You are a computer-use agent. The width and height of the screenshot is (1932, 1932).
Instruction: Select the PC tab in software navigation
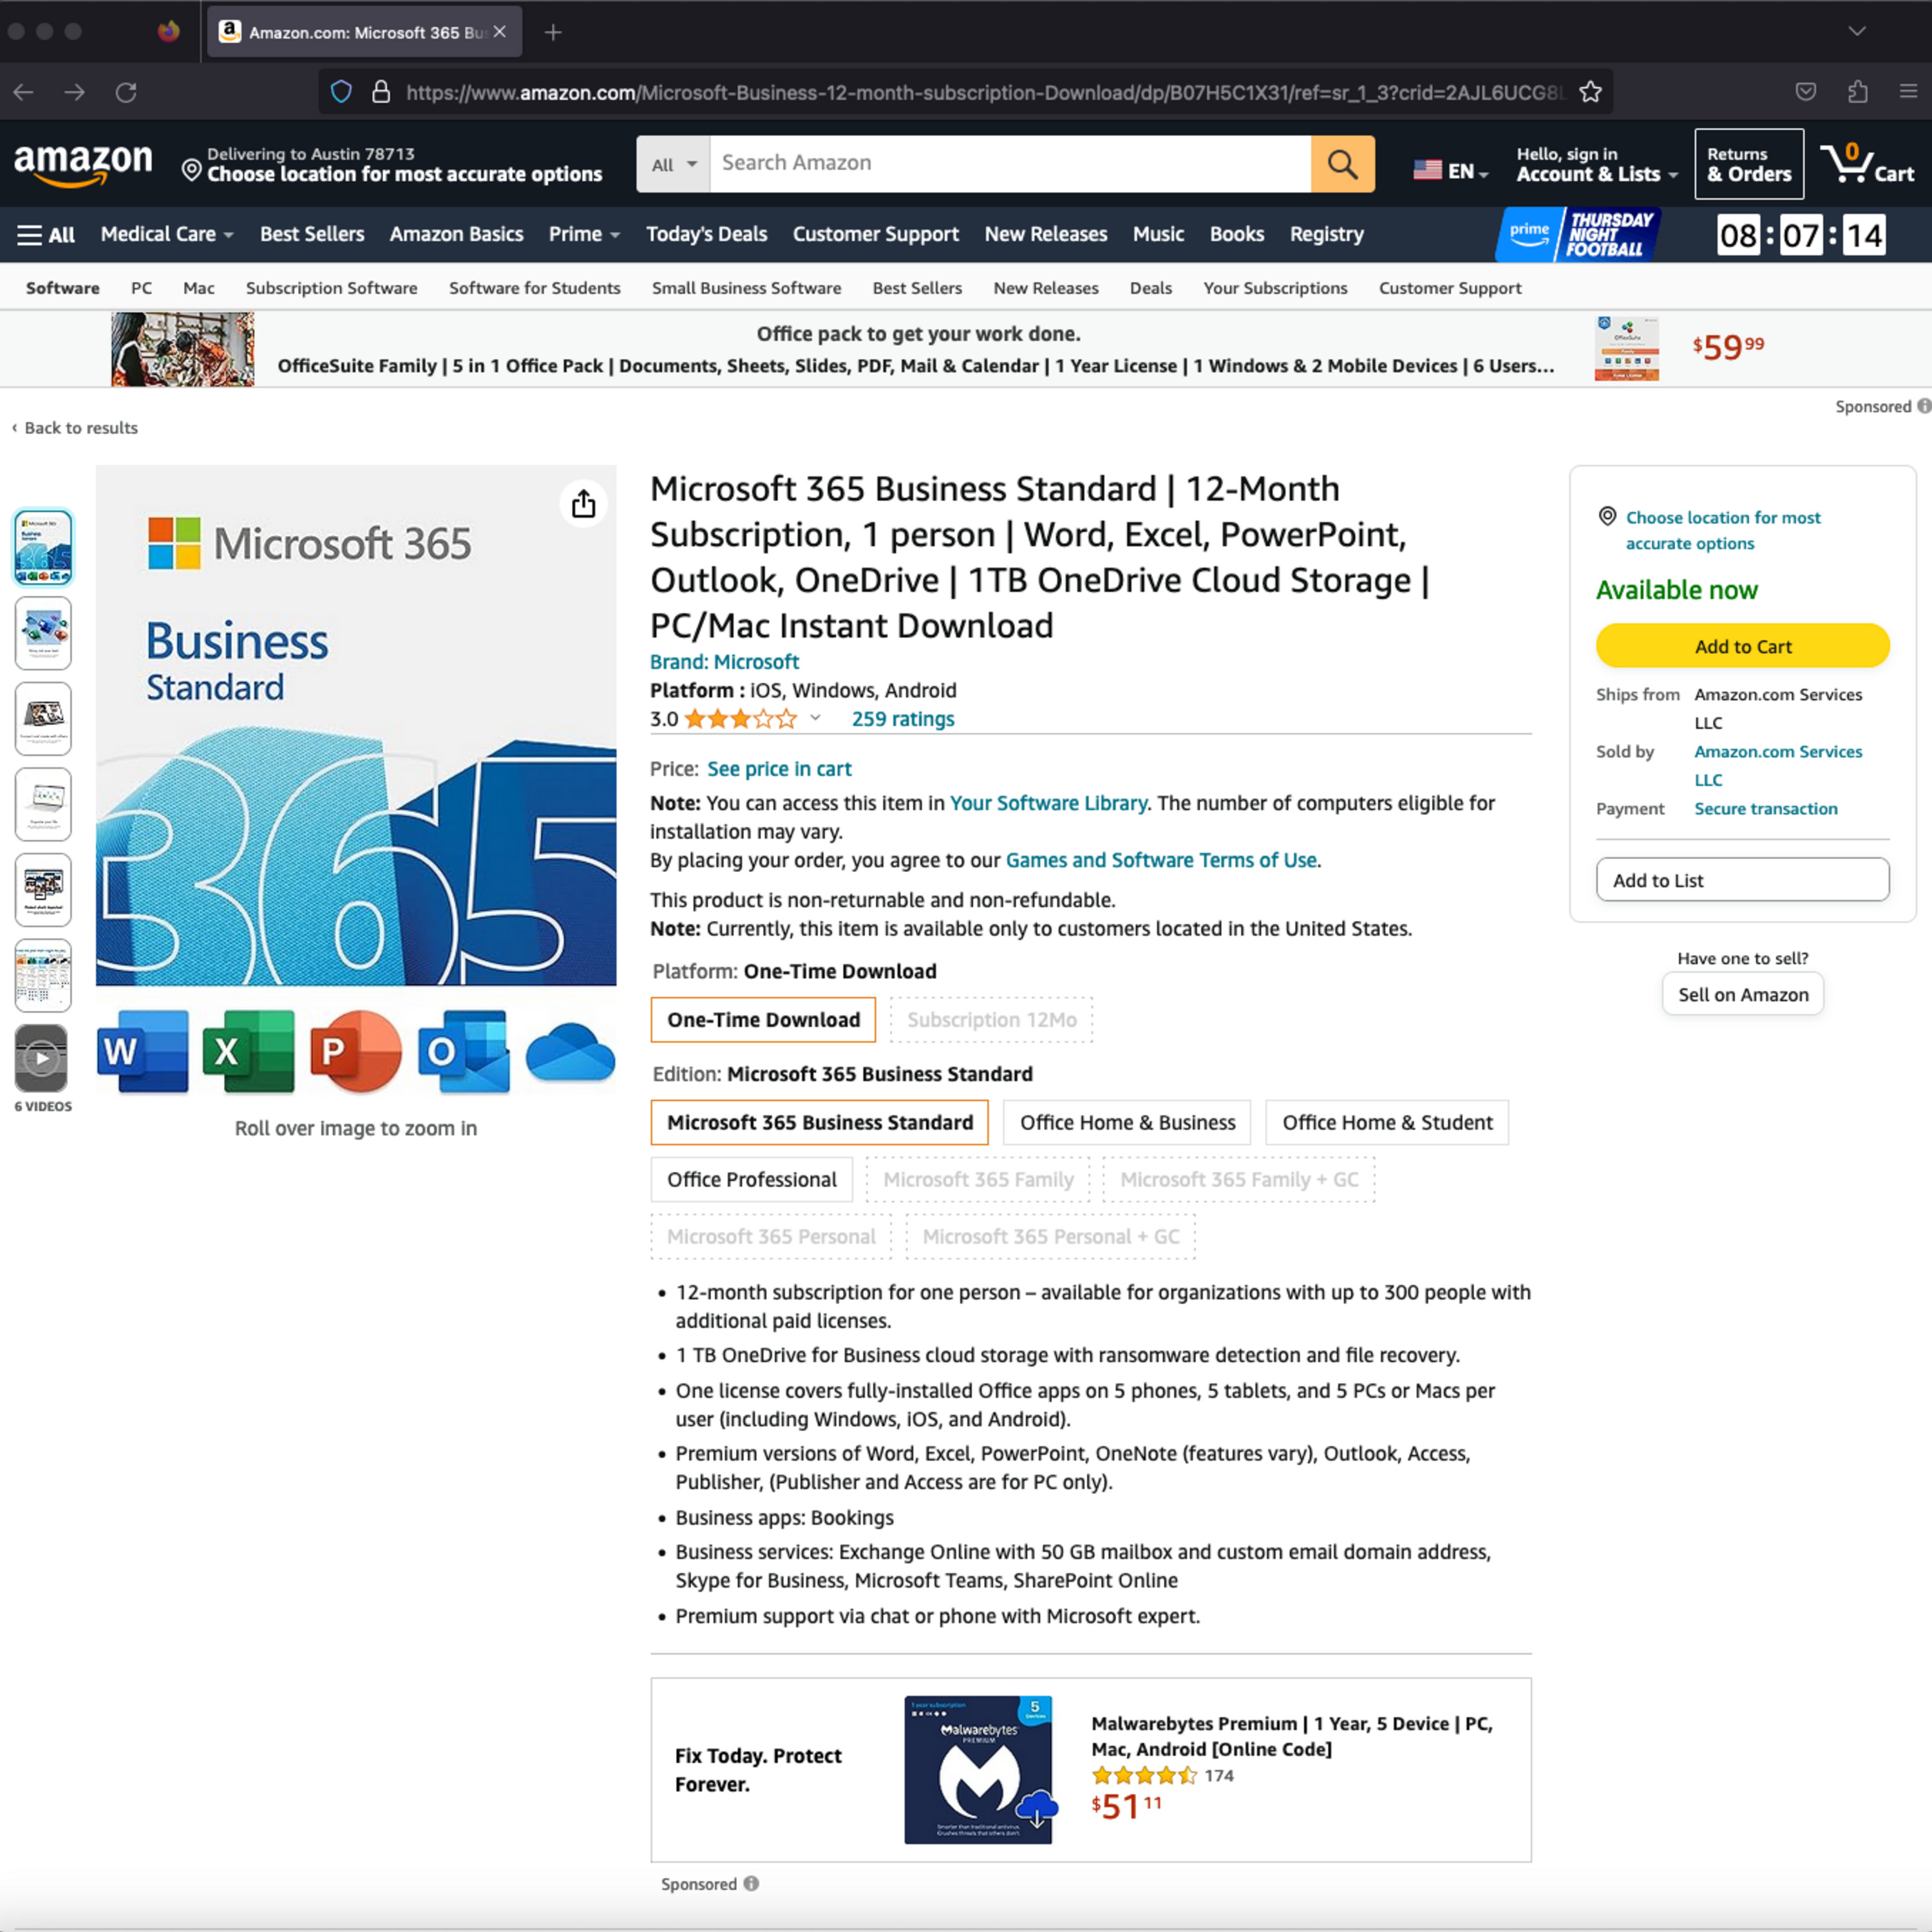coord(140,289)
